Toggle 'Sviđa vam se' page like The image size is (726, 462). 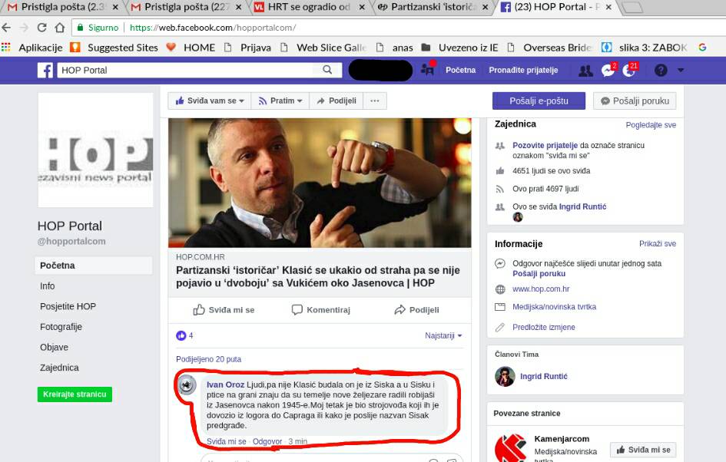(x=210, y=101)
